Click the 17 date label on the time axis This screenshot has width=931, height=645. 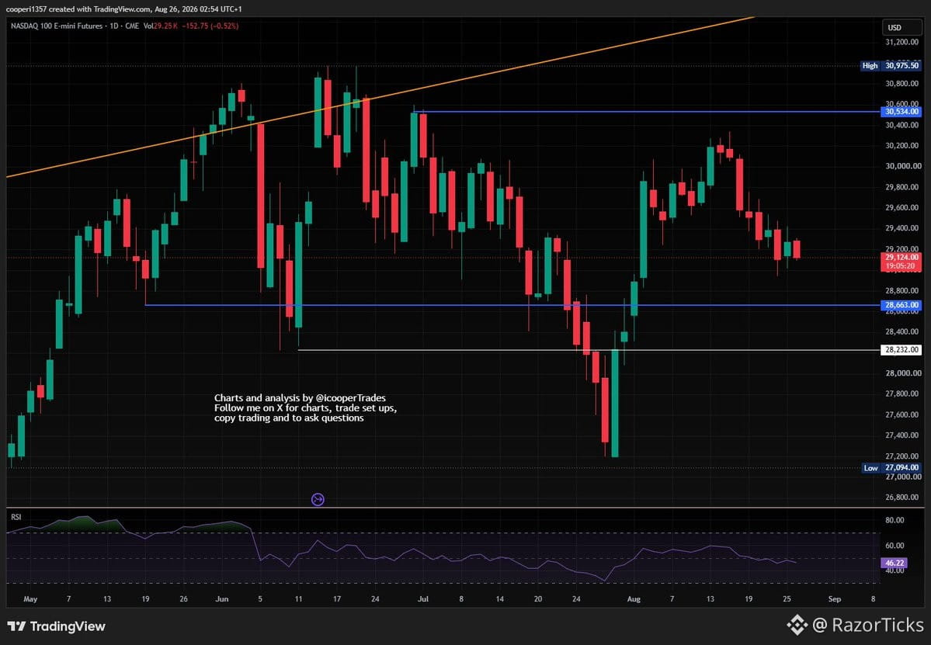[337, 599]
